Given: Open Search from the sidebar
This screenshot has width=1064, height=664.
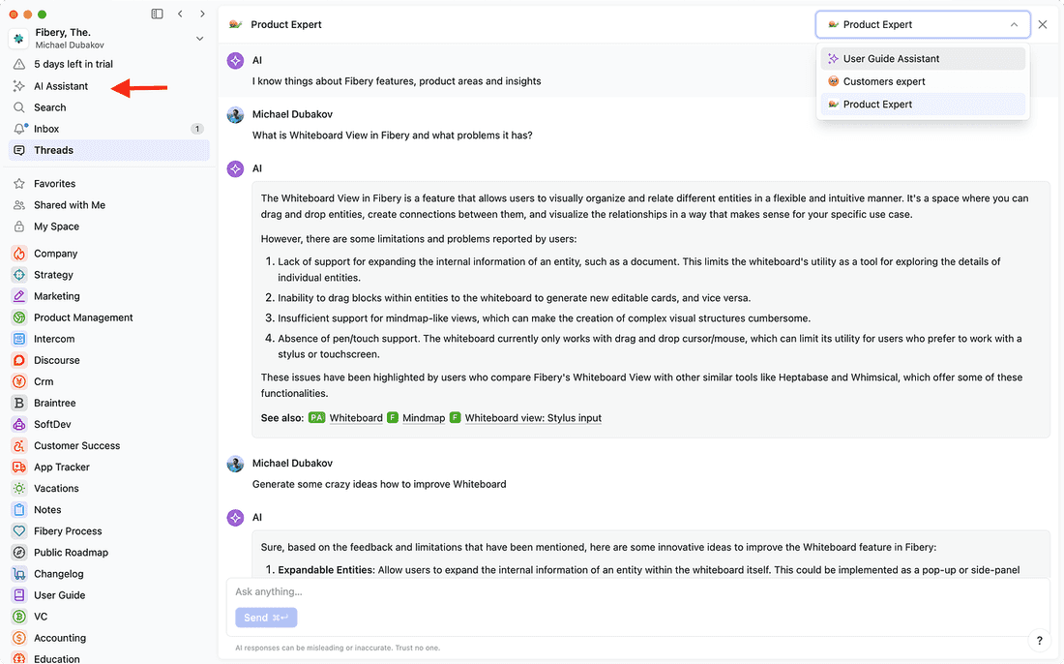Looking at the screenshot, I should (49, 107).
